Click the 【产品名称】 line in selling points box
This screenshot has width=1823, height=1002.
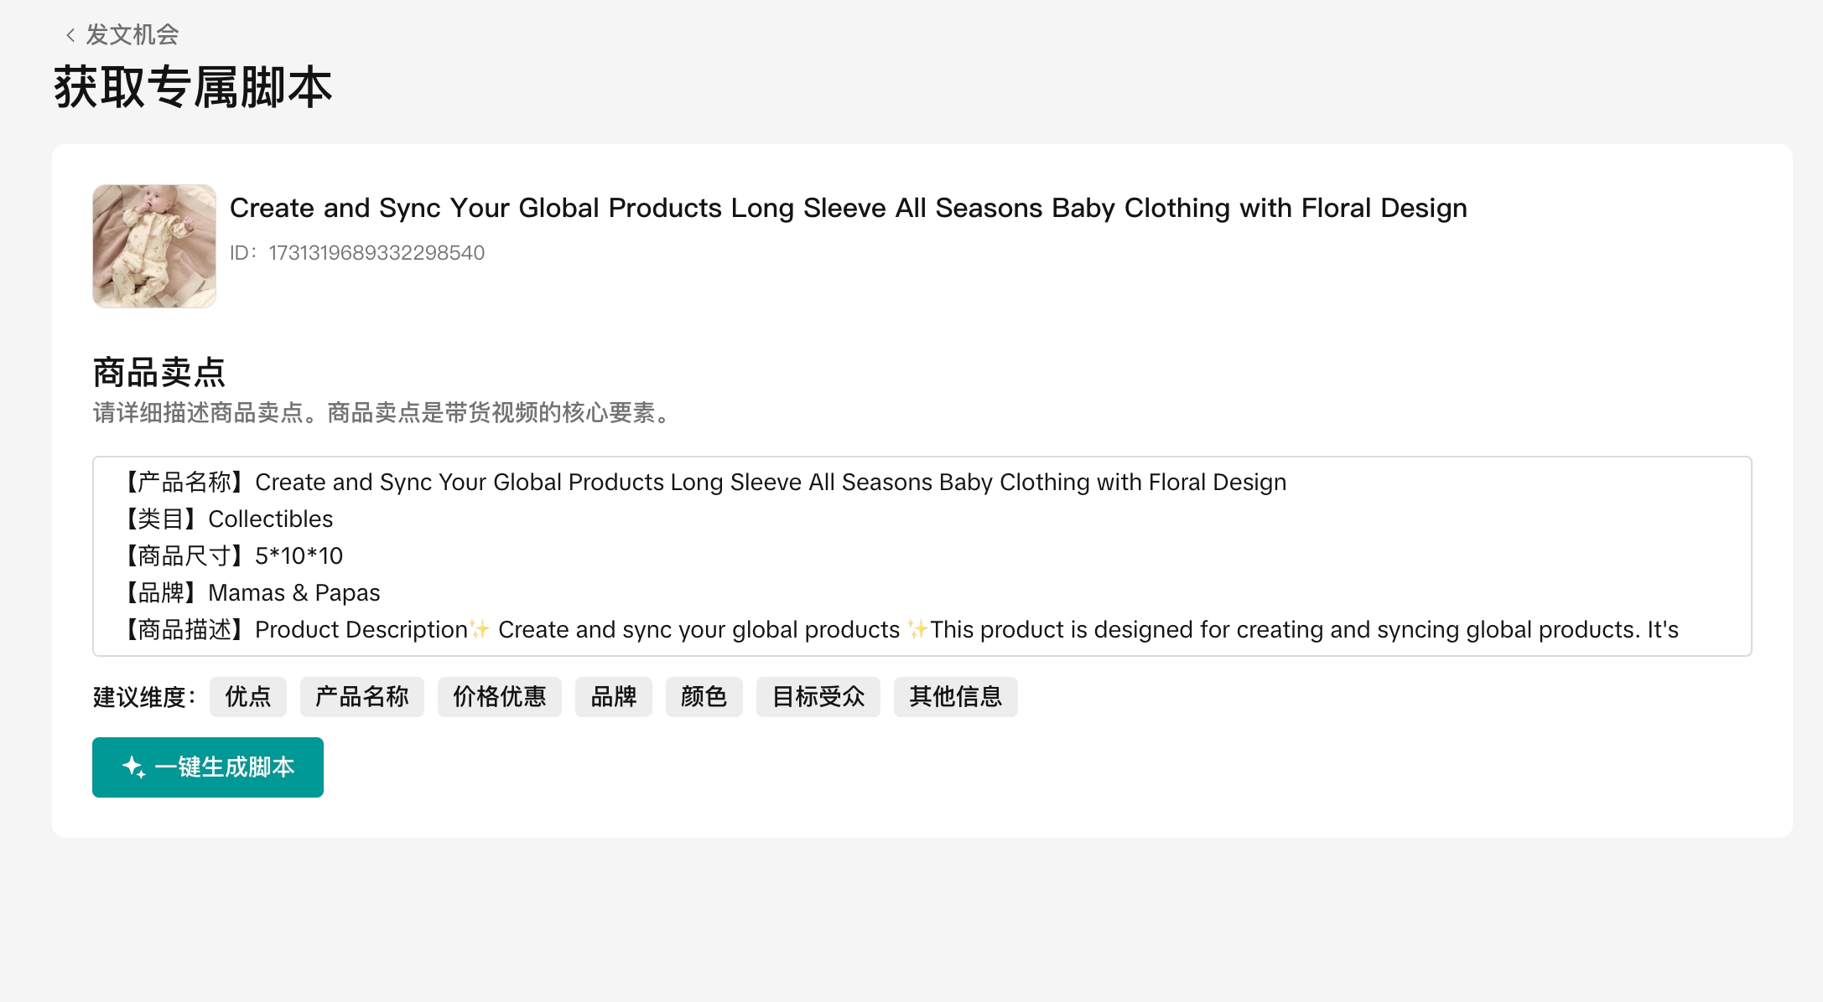(704, 483)
